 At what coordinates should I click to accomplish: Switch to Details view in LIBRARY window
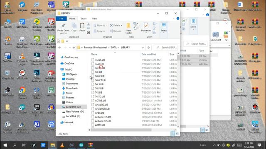pos(173,134)
